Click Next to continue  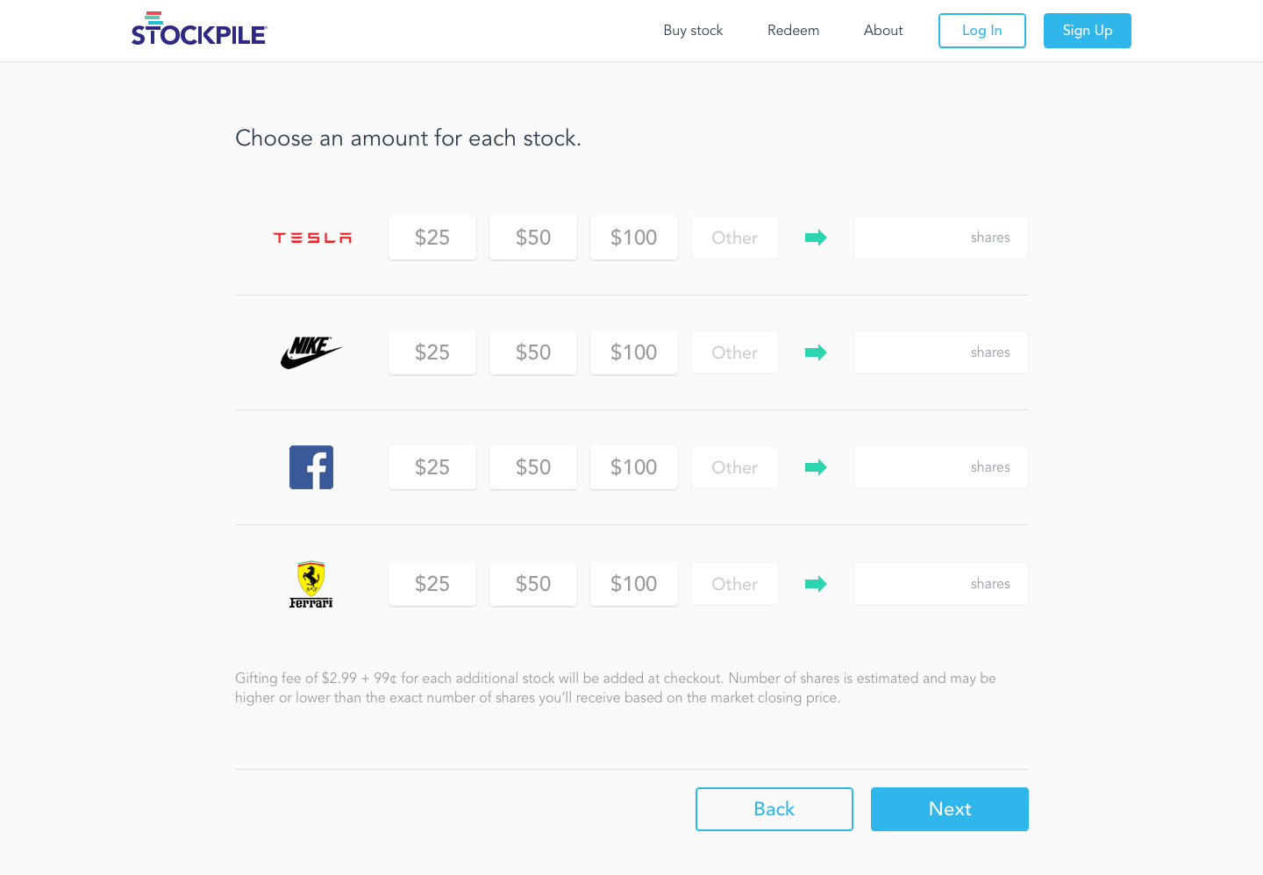tap(949, 809)
